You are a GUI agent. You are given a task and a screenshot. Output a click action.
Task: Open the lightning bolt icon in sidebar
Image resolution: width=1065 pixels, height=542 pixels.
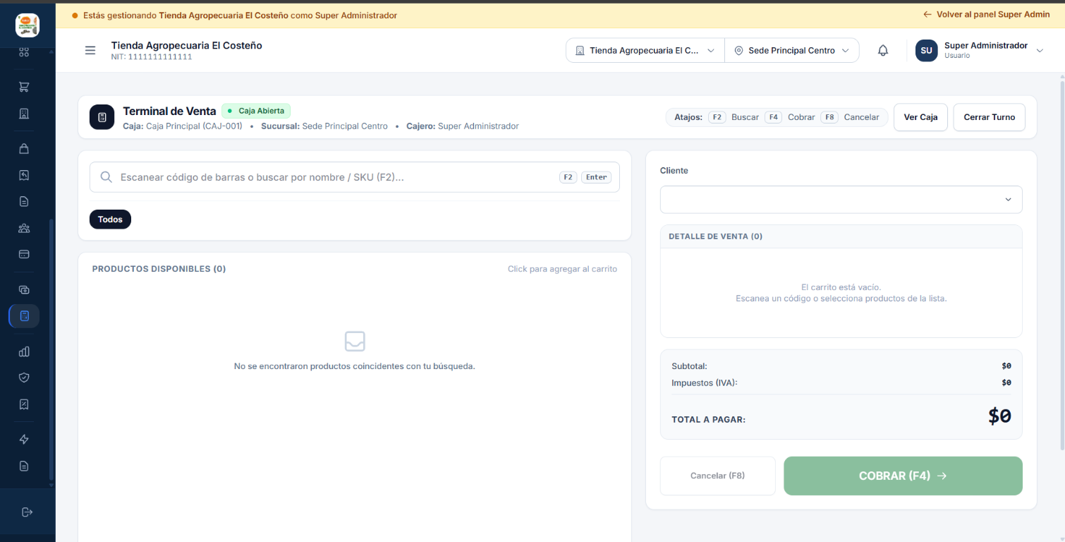click(x=24, y=440)
